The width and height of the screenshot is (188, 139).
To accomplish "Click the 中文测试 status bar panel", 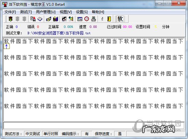I will pyautogui.click(x=33, y=134).
